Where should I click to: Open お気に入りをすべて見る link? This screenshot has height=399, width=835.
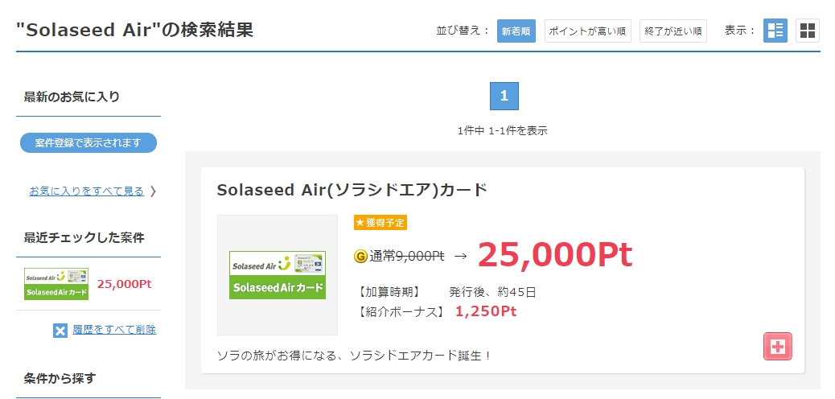[87, 191]
